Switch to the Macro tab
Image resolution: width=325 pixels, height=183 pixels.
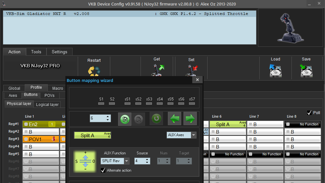tap(57, 88)
